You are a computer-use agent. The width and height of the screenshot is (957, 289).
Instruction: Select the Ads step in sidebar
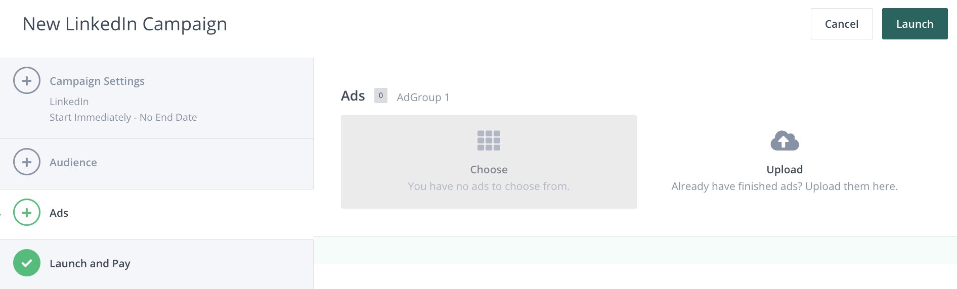click(59, 213)
